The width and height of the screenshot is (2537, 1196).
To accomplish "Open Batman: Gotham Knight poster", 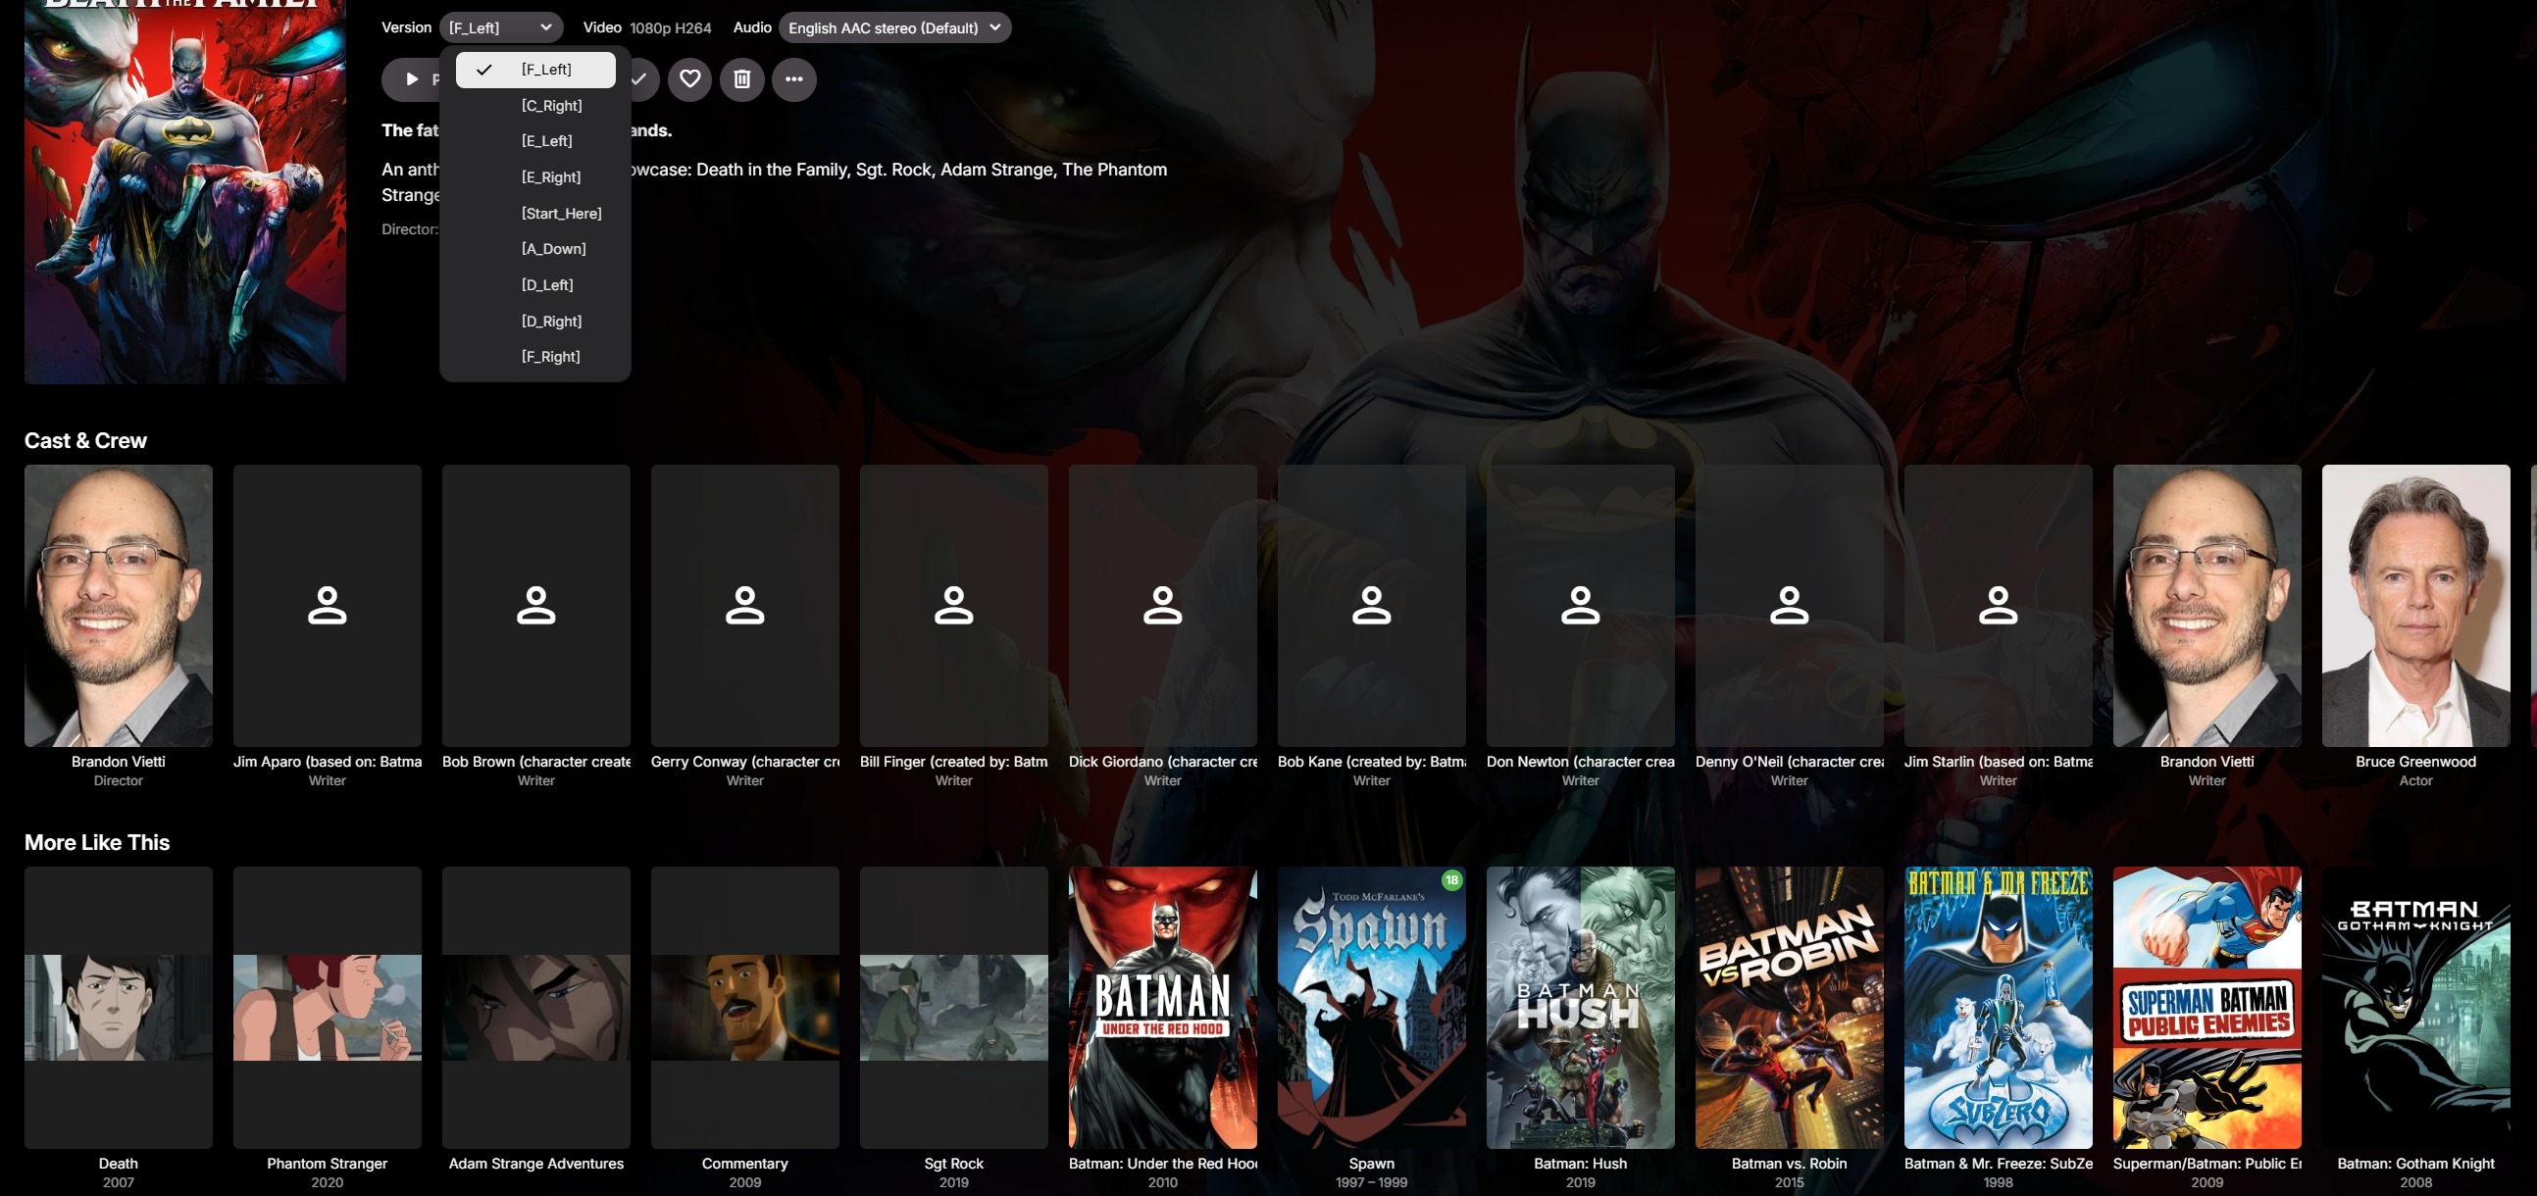I will (2414, 1007).
